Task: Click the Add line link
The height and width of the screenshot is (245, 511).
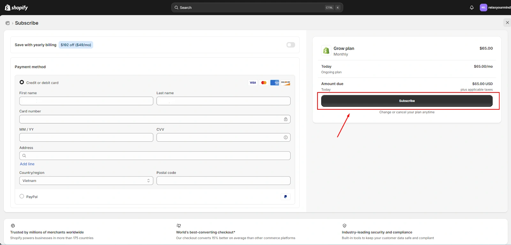Action: 27,164
